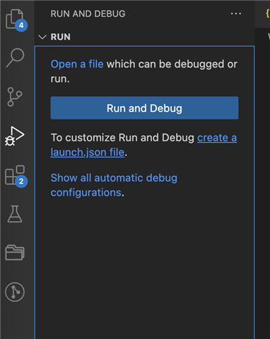Open the Explorer view in activity bar
The width and height of the screenshot is (270, 339).
pyautogui.click(x=15, y=19)
